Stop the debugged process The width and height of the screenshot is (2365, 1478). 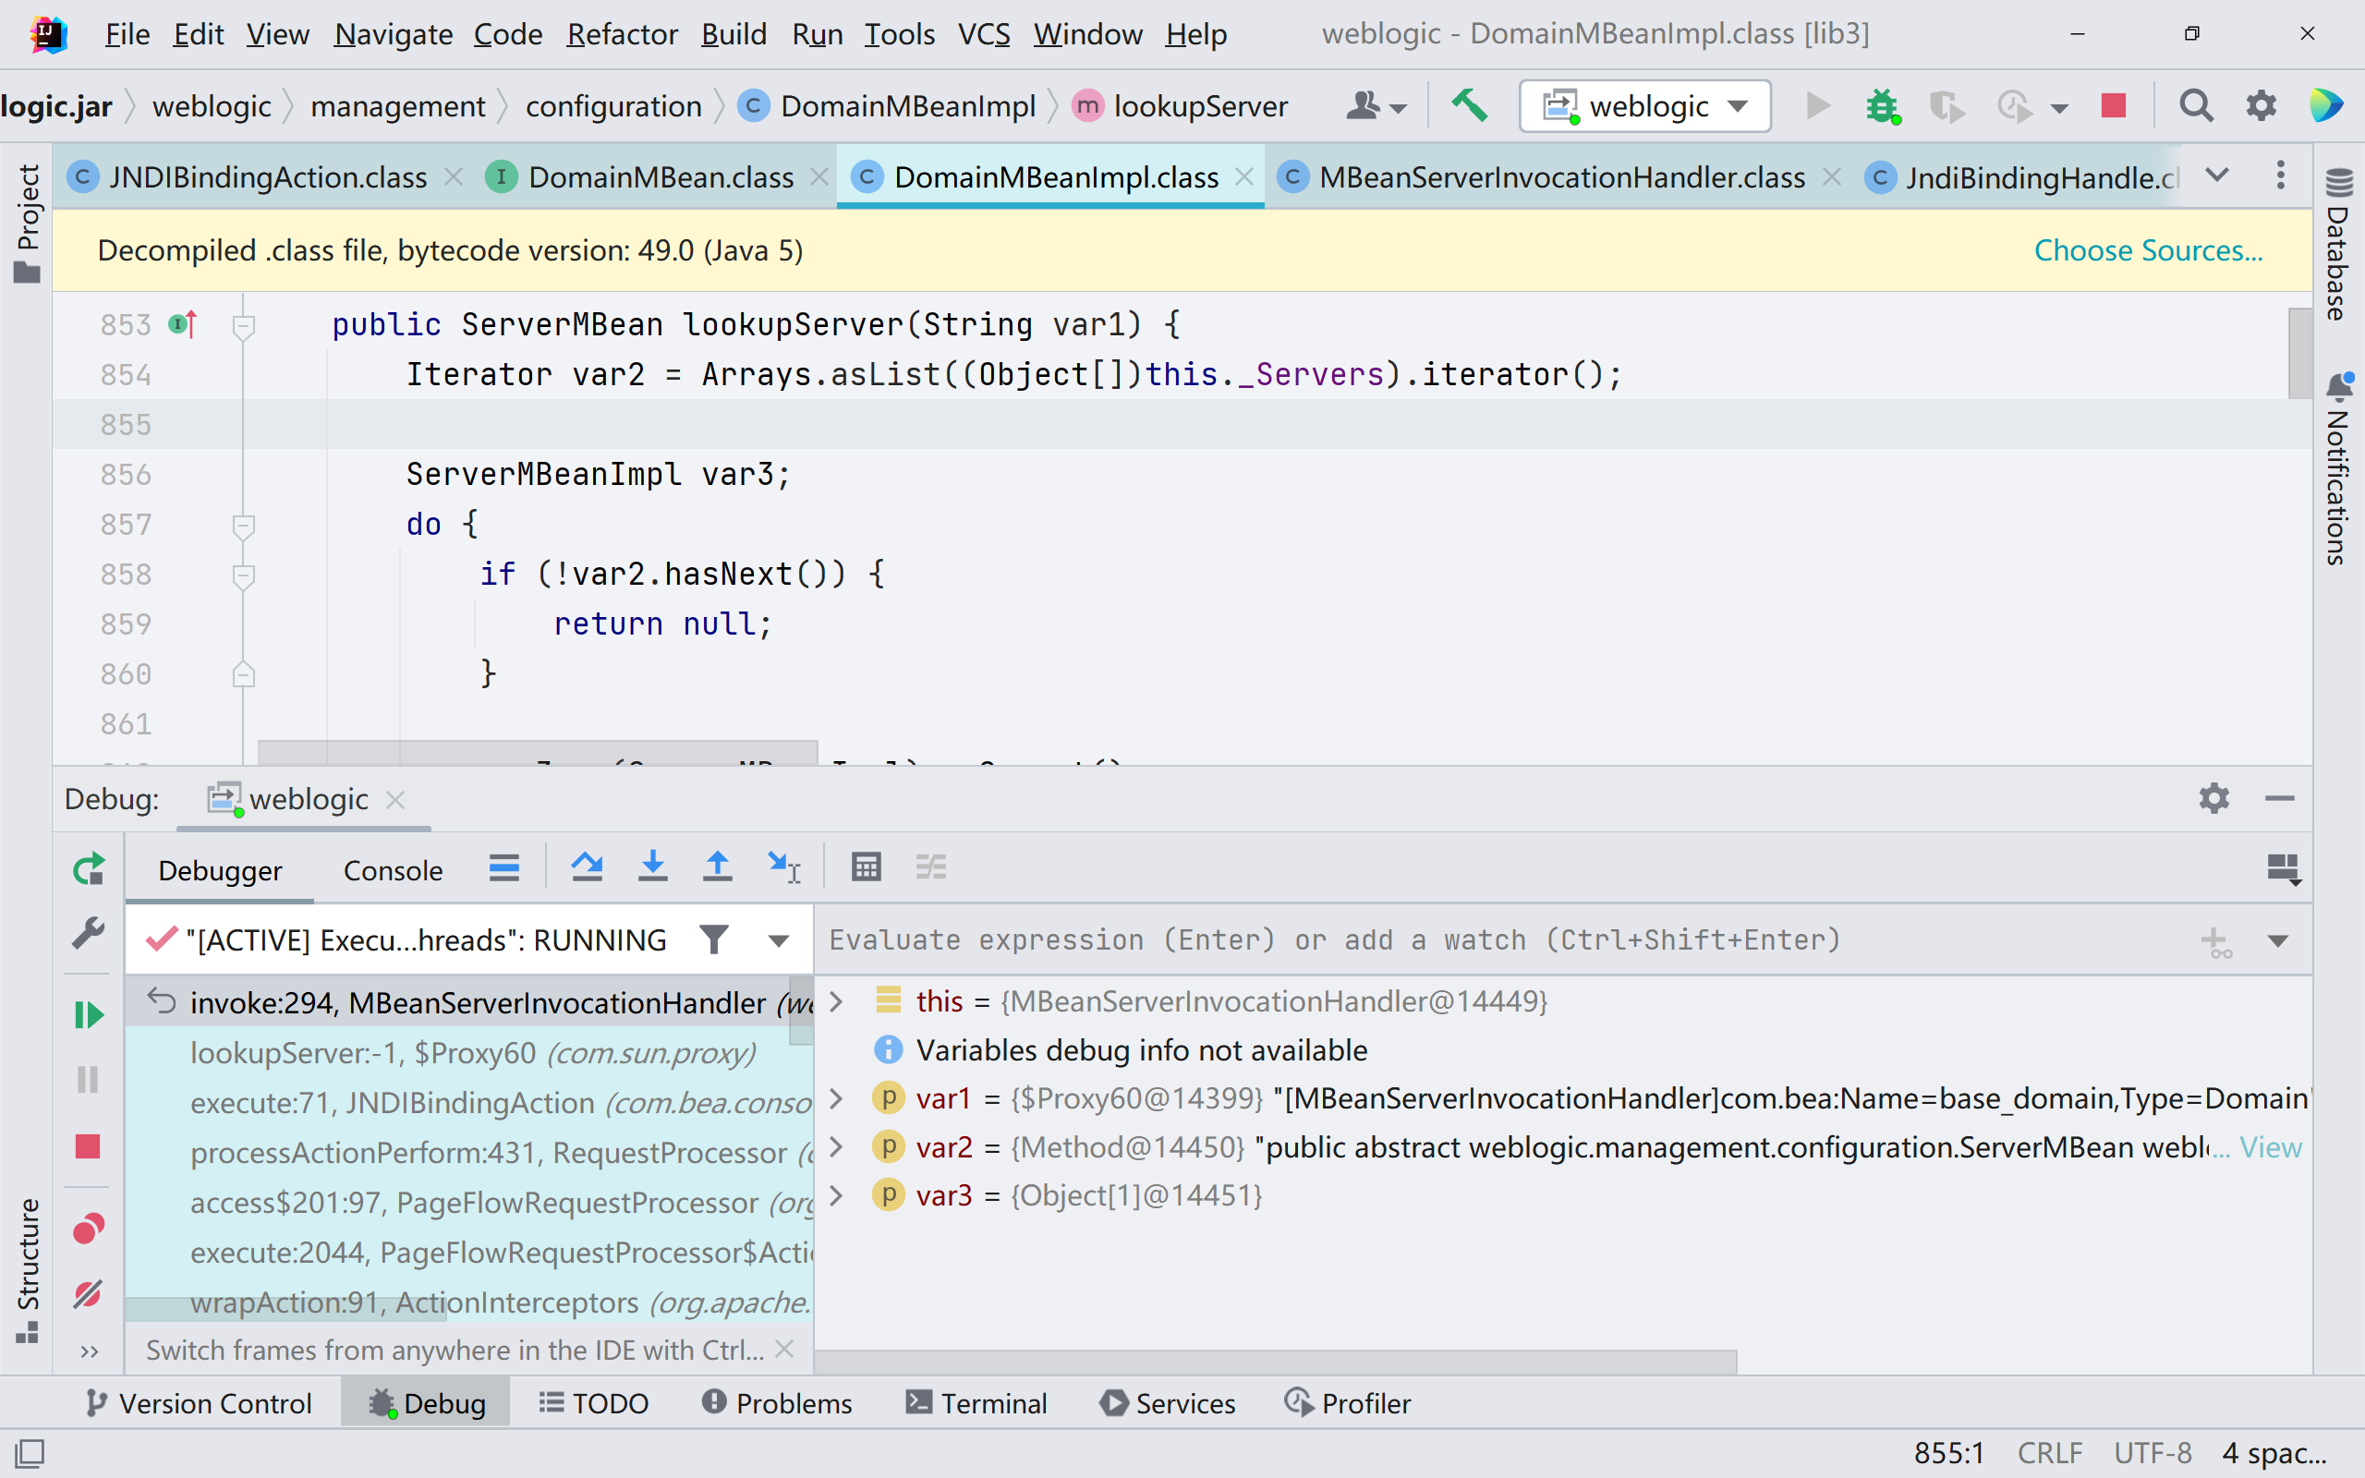pyautogui.click(x=88, y=1145)
